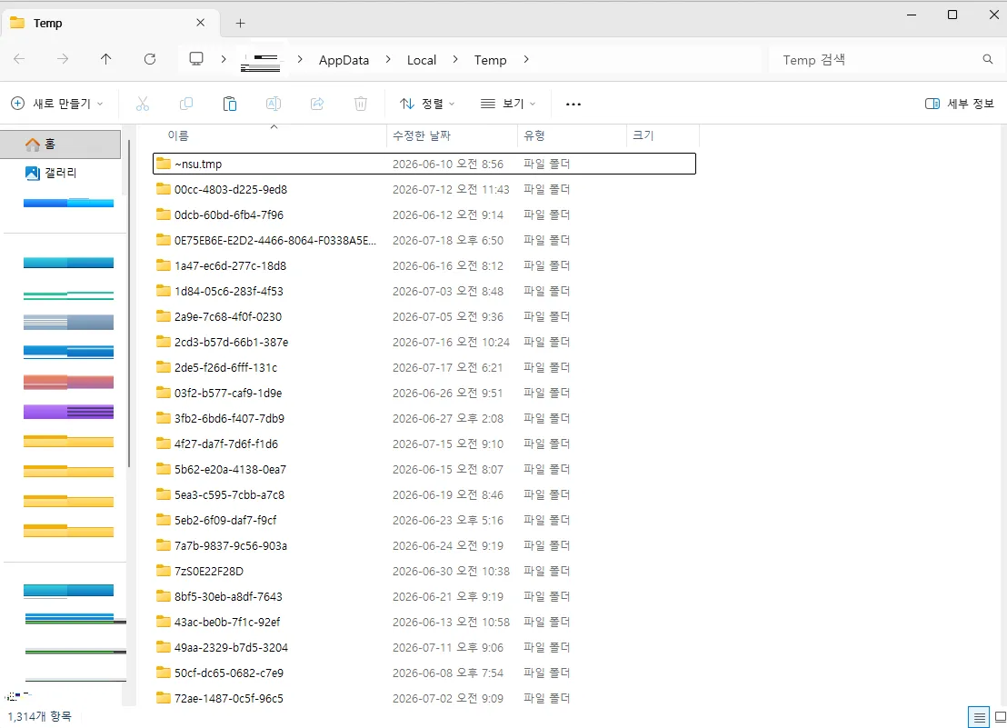Select folder 3fb2-6bd6-f407-7db9
The image size is (1007, 728).
click(424, 418)
